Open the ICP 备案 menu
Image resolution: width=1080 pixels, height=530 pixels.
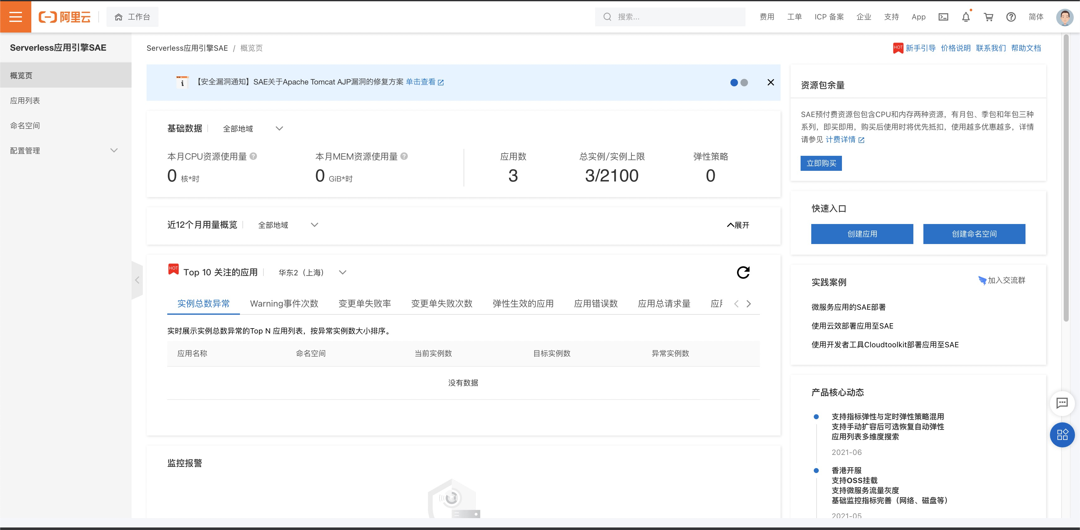(x=829, y=17)
